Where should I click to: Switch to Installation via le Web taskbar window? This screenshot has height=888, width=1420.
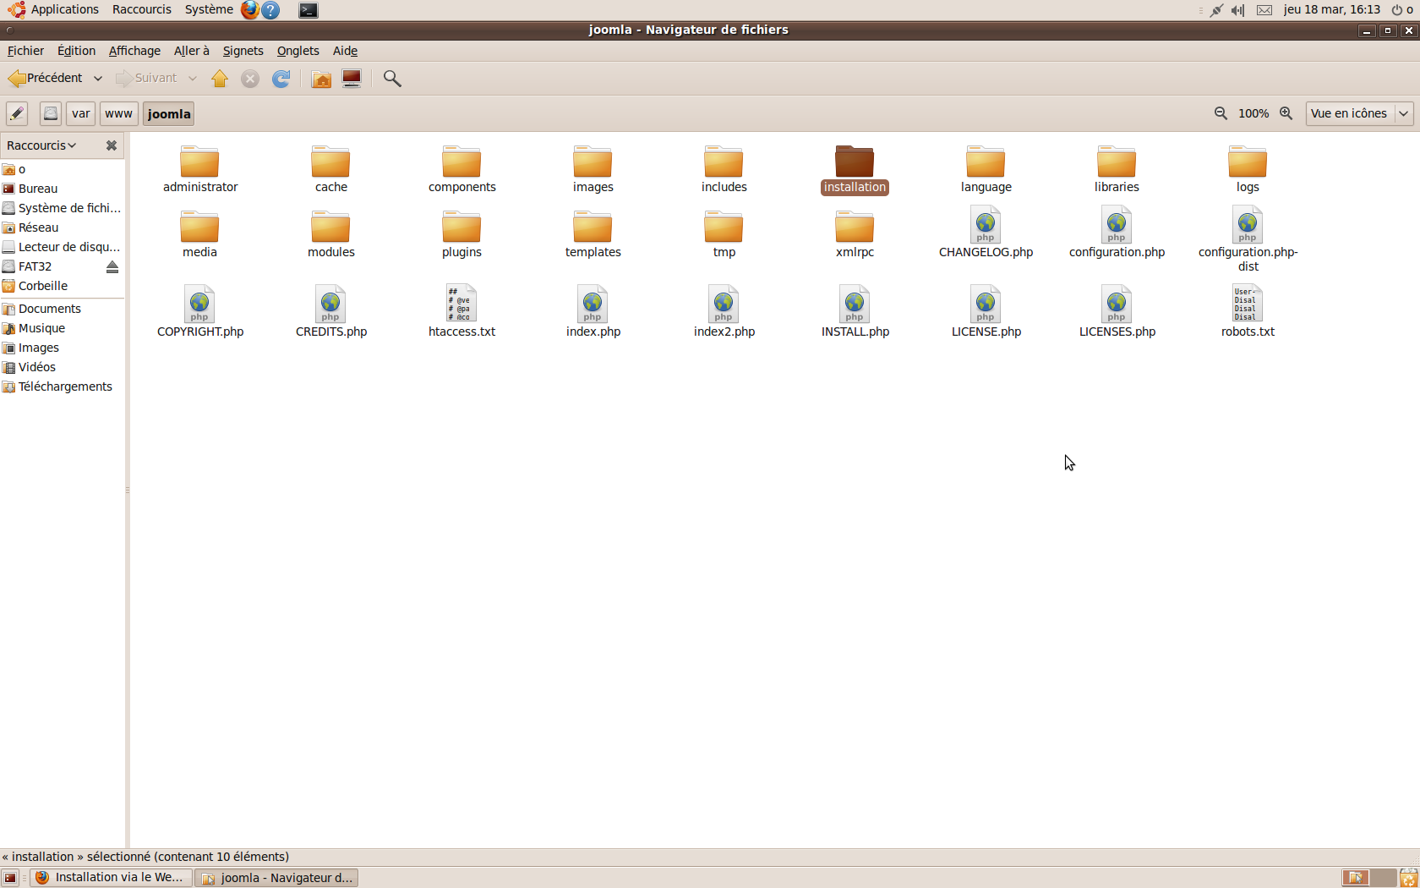coord(111,878)
